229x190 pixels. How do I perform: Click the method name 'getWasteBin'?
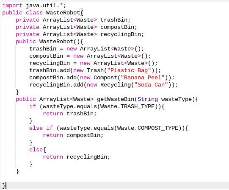[116, 99]
